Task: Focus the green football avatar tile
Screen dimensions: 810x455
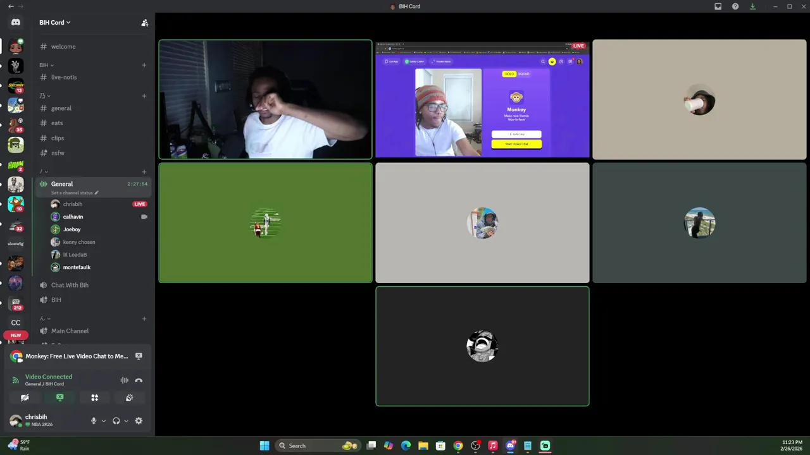Action: click(265, 223)
